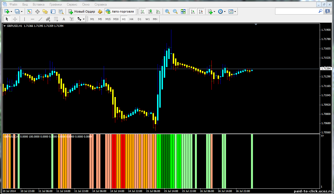Expand the Periods dropdown arrow
Screen dimensions: 334x194
(x=225, y=11)
